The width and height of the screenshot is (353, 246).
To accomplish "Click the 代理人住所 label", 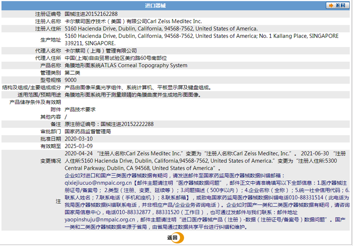I will click(x=48, y=58).
